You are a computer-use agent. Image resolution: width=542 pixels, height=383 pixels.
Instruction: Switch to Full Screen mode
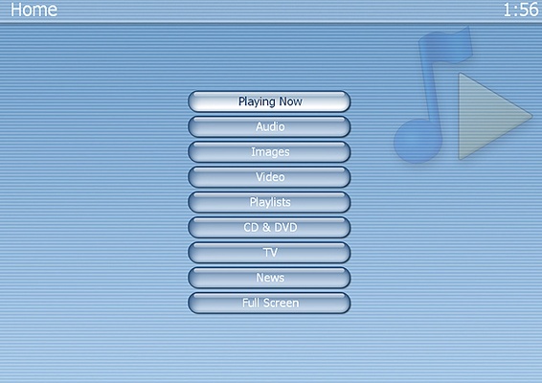click(x=269, y=304)
